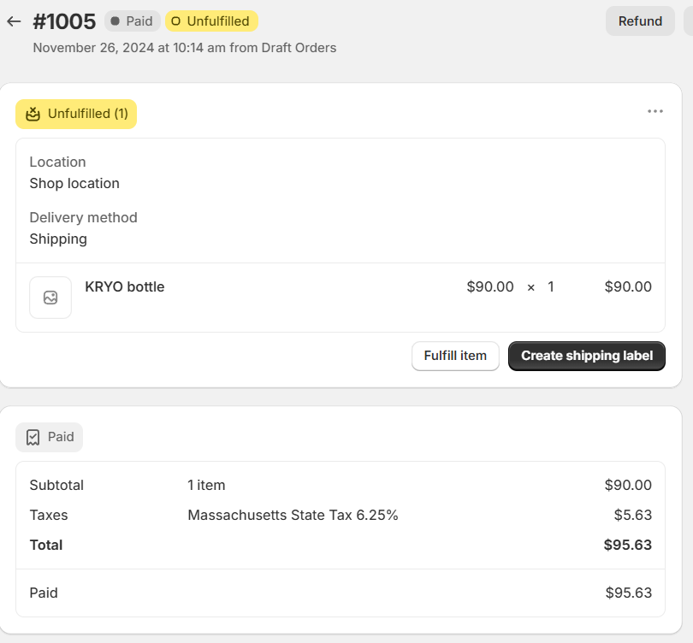
Task: Click Create shipping label button
Action: pyautogui.click(x=587, y=356)
